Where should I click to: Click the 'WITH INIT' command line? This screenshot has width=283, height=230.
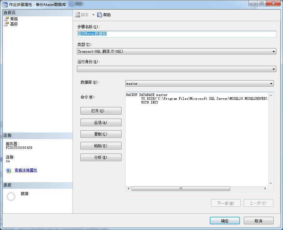[x=150, y=102]
